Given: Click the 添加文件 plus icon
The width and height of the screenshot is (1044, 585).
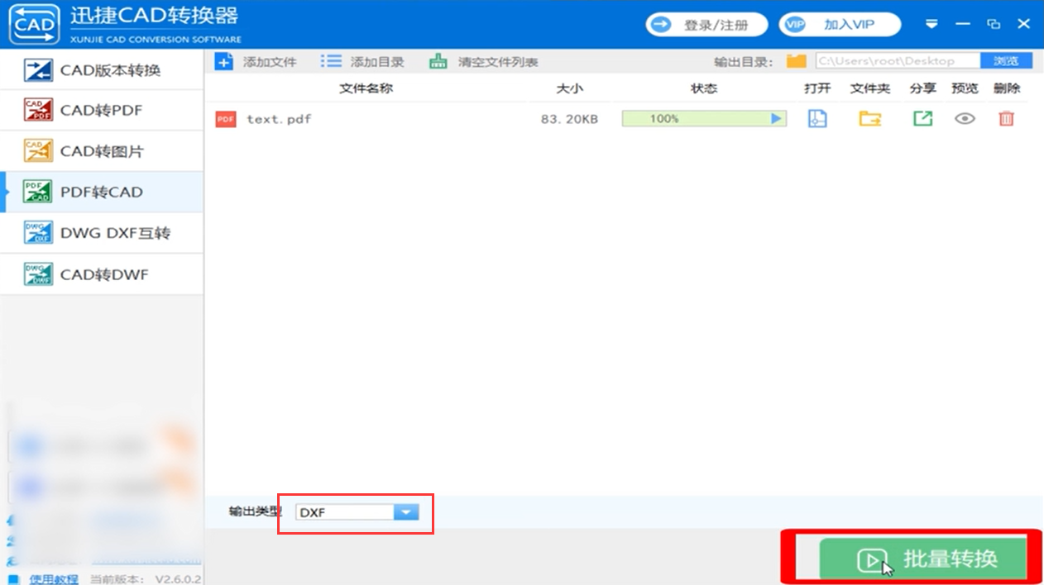Looking at the screenshot, I should (x=223, y=61).
